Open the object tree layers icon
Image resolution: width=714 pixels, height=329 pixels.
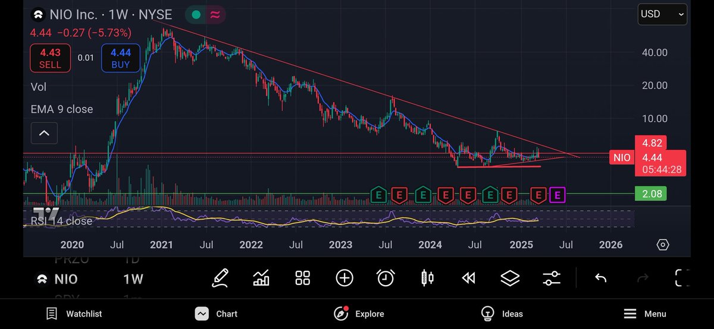(510, 278)
